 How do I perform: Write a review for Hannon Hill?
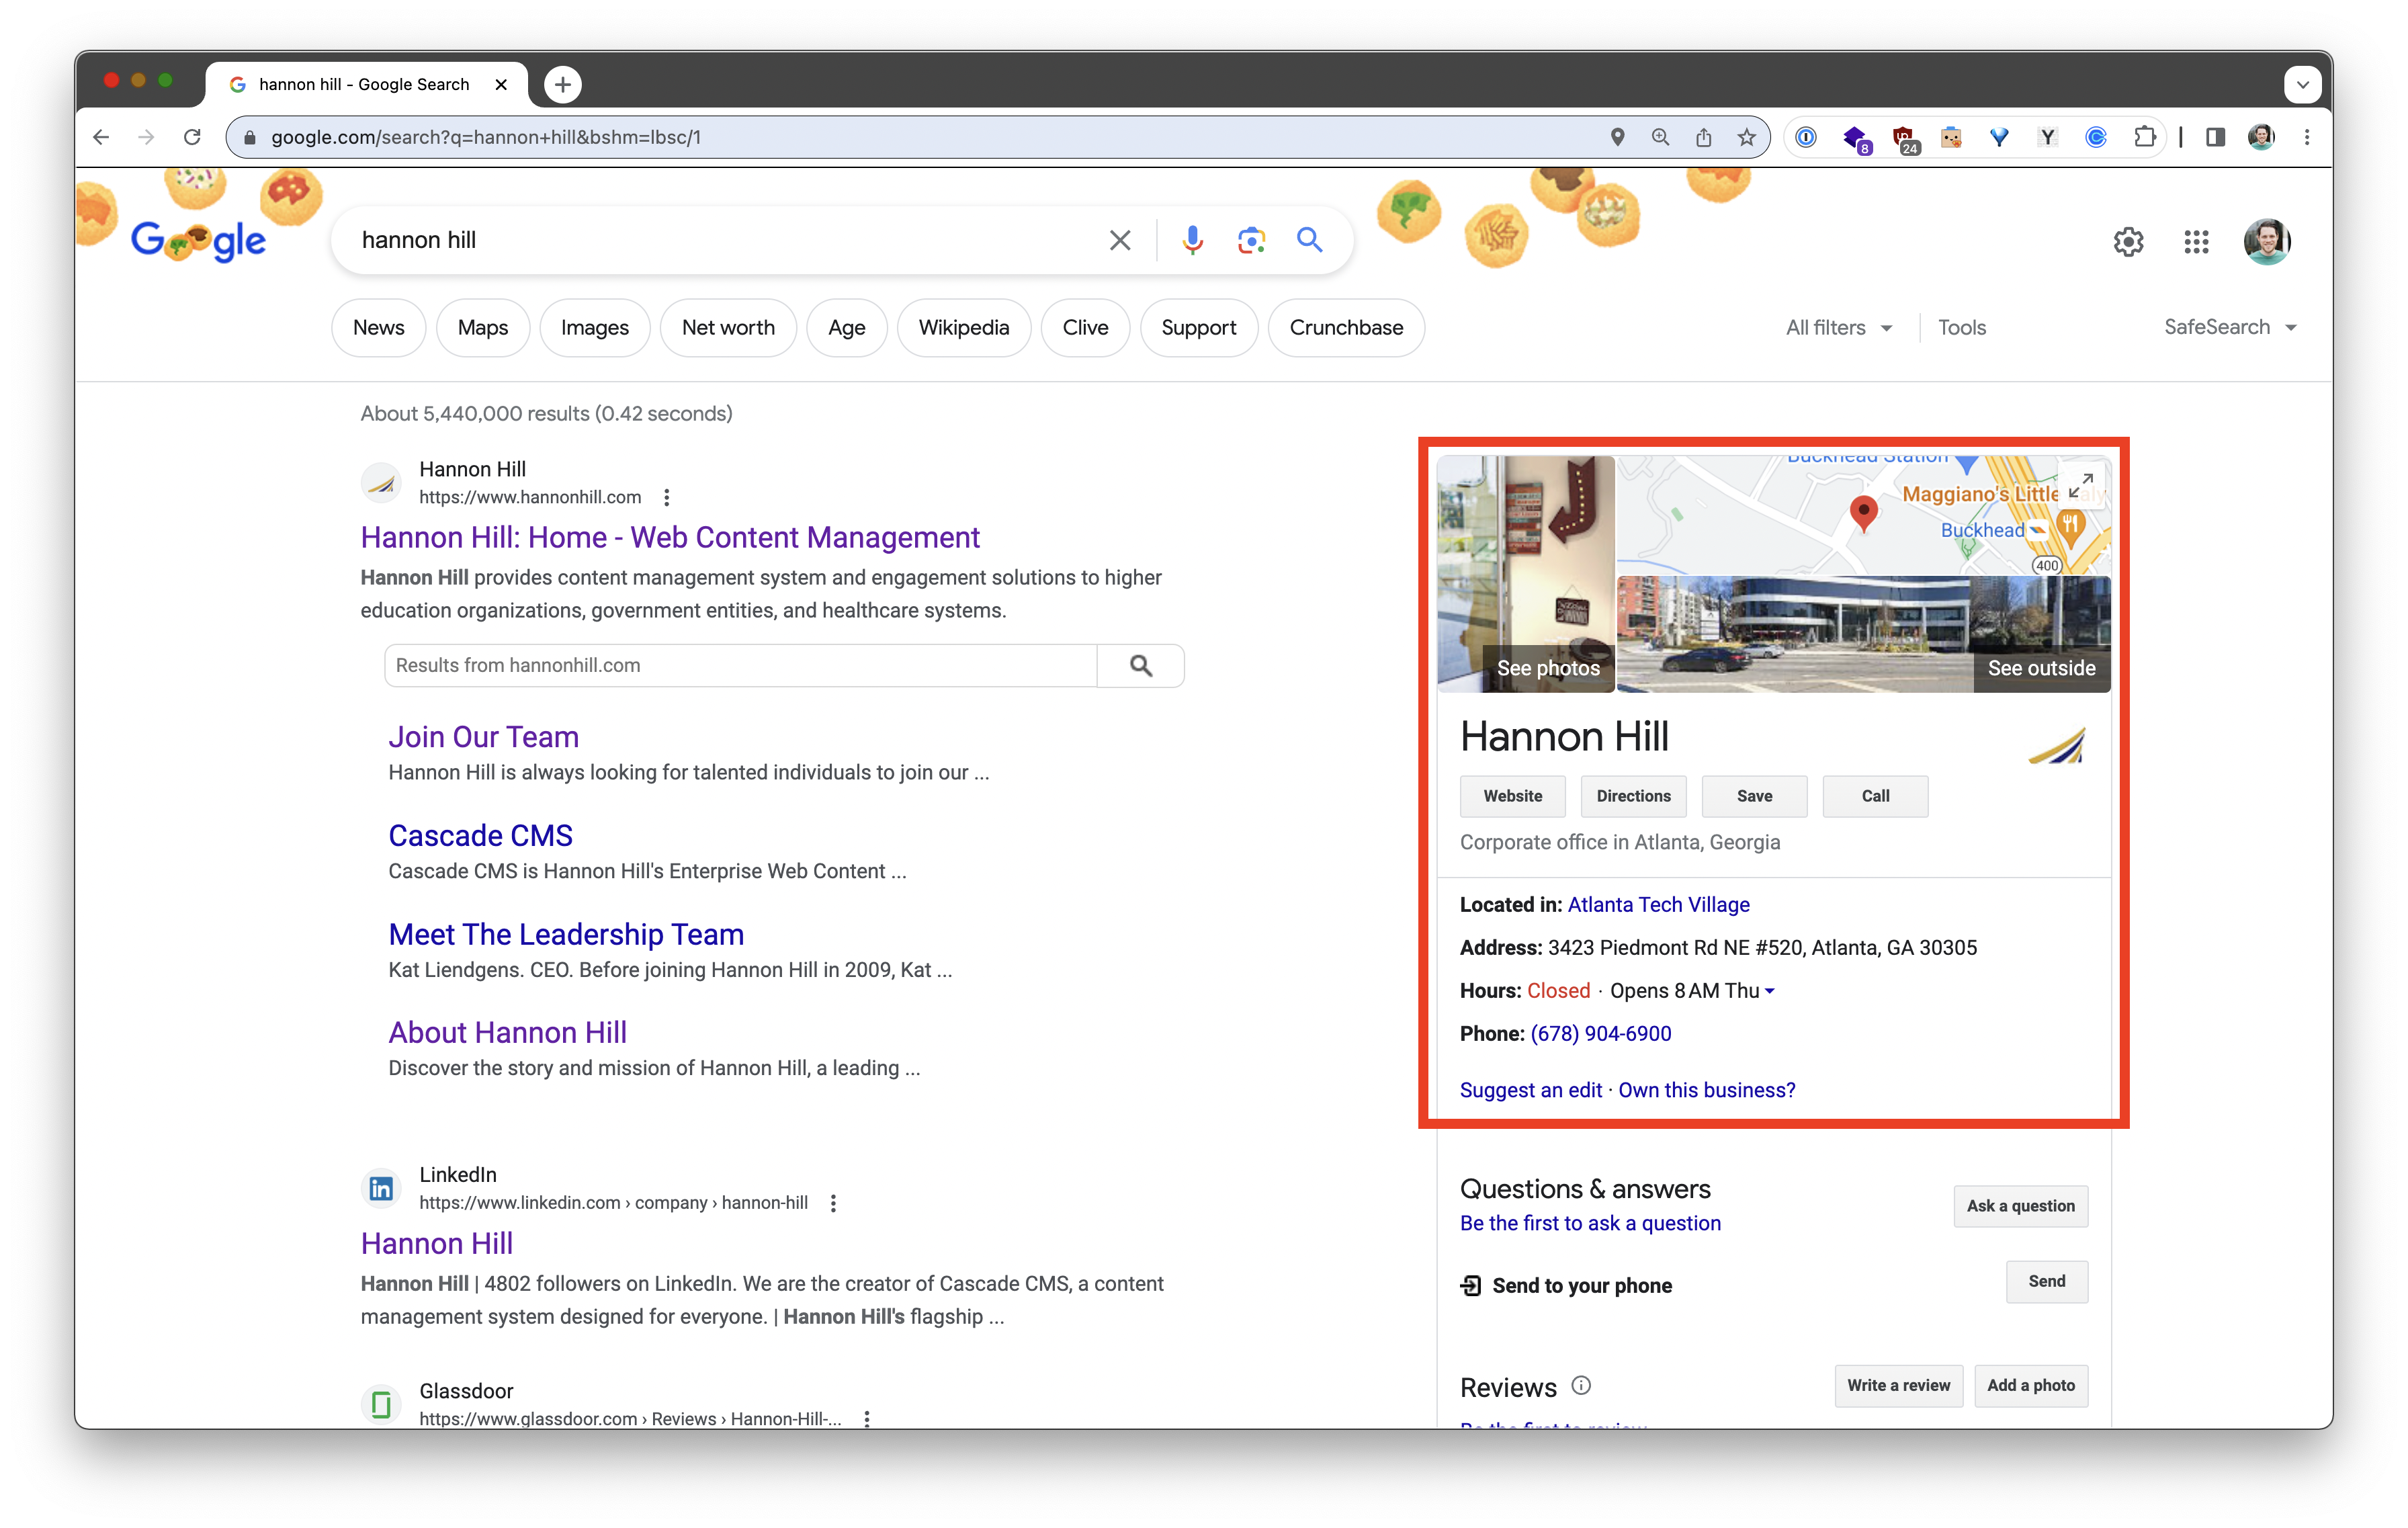1898,1385
